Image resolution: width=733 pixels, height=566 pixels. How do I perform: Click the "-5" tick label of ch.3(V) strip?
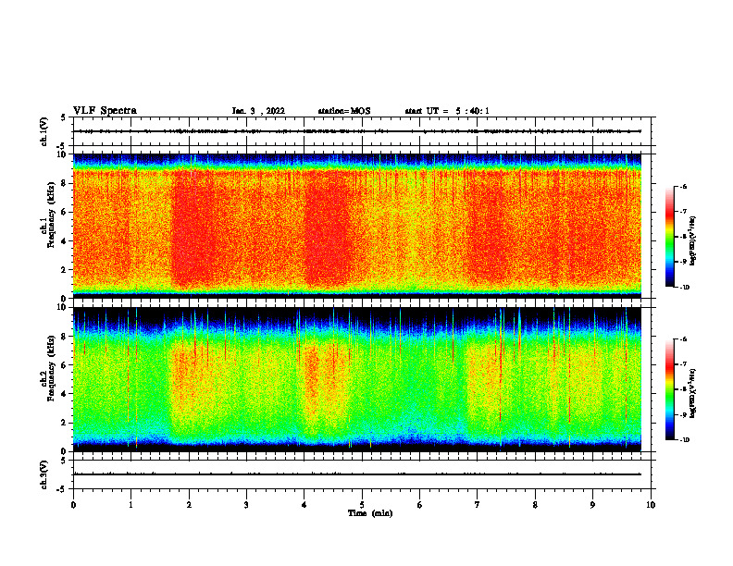(62, 489)
